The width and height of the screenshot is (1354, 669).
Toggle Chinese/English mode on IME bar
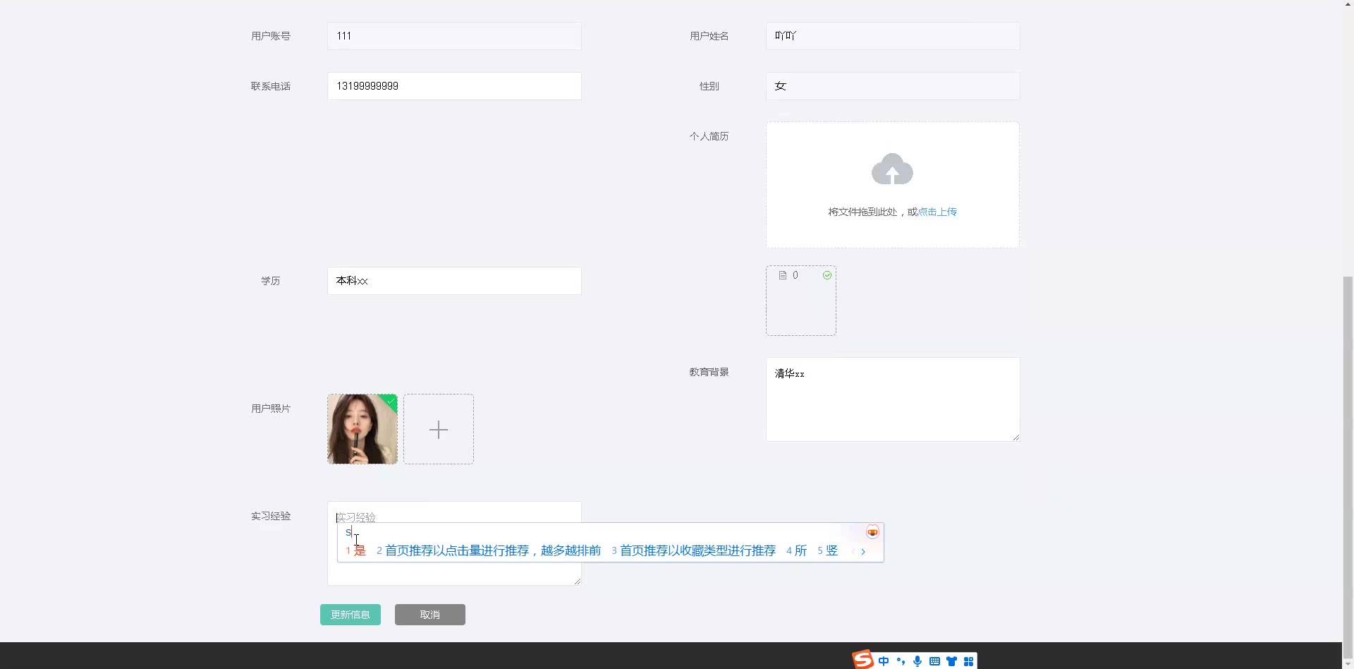(884, 661)
